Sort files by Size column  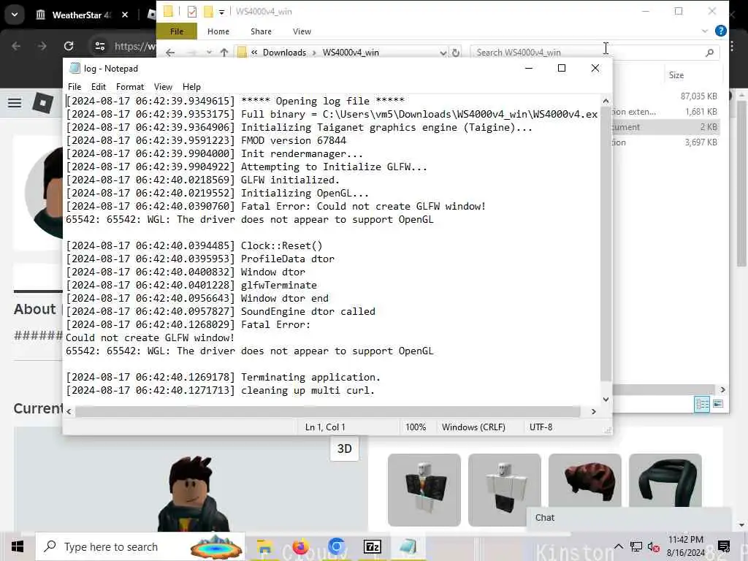[x=676, y=75]
